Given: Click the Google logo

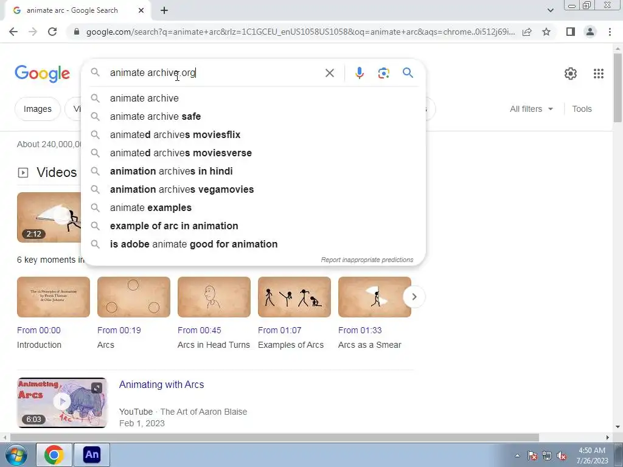Looking at the screenshot, I should (x=42, y=74).
